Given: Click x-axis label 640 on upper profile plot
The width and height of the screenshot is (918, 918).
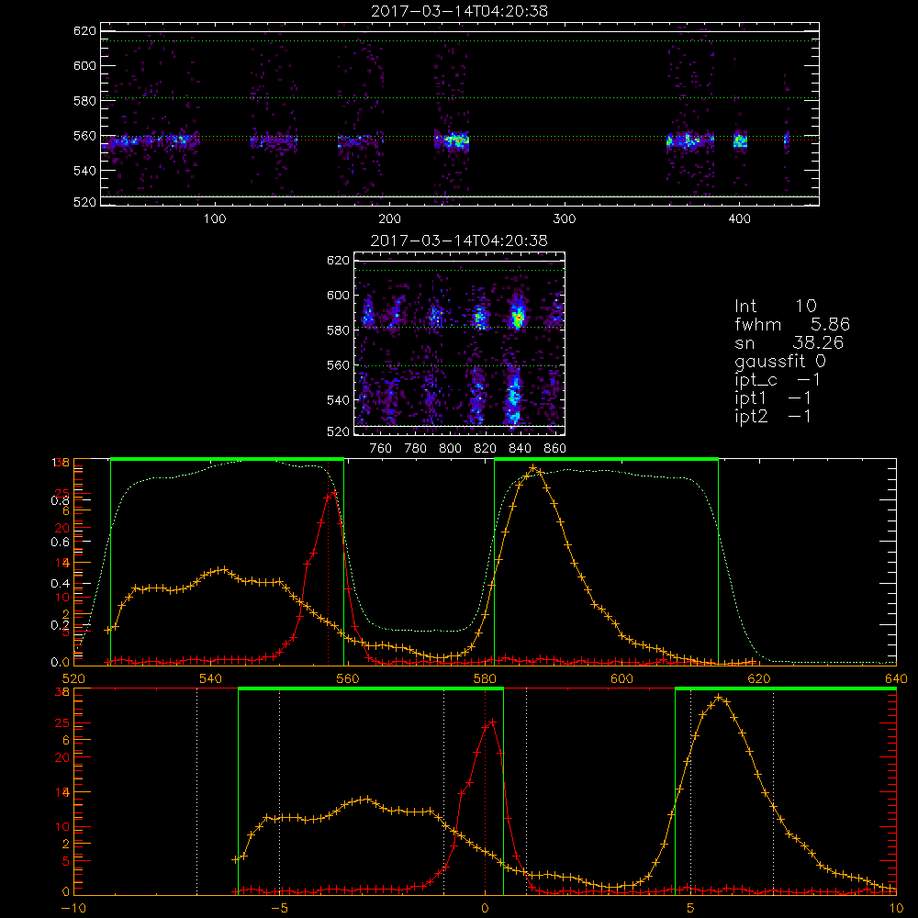Looking at the screenshot, I should (x=896, y=678).
